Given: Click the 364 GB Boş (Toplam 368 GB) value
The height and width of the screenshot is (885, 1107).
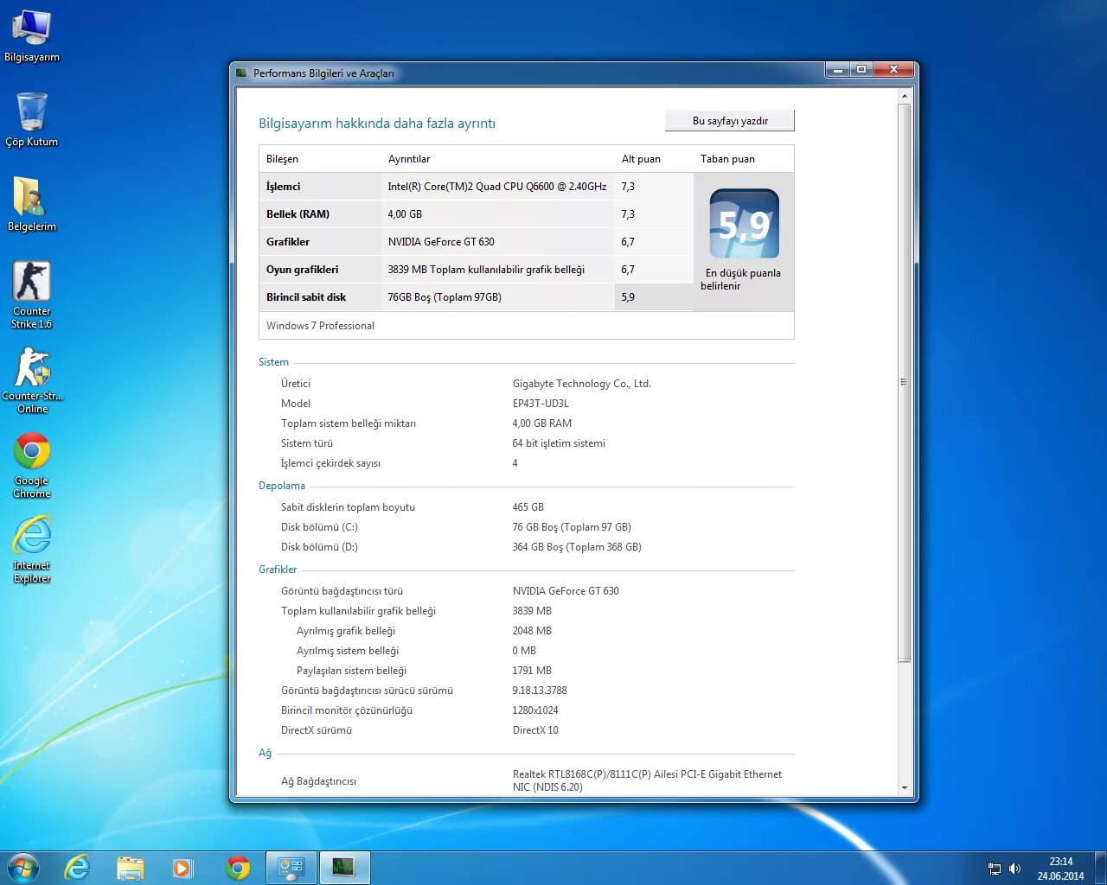Looking at the screenshot, I should (577, 547).
